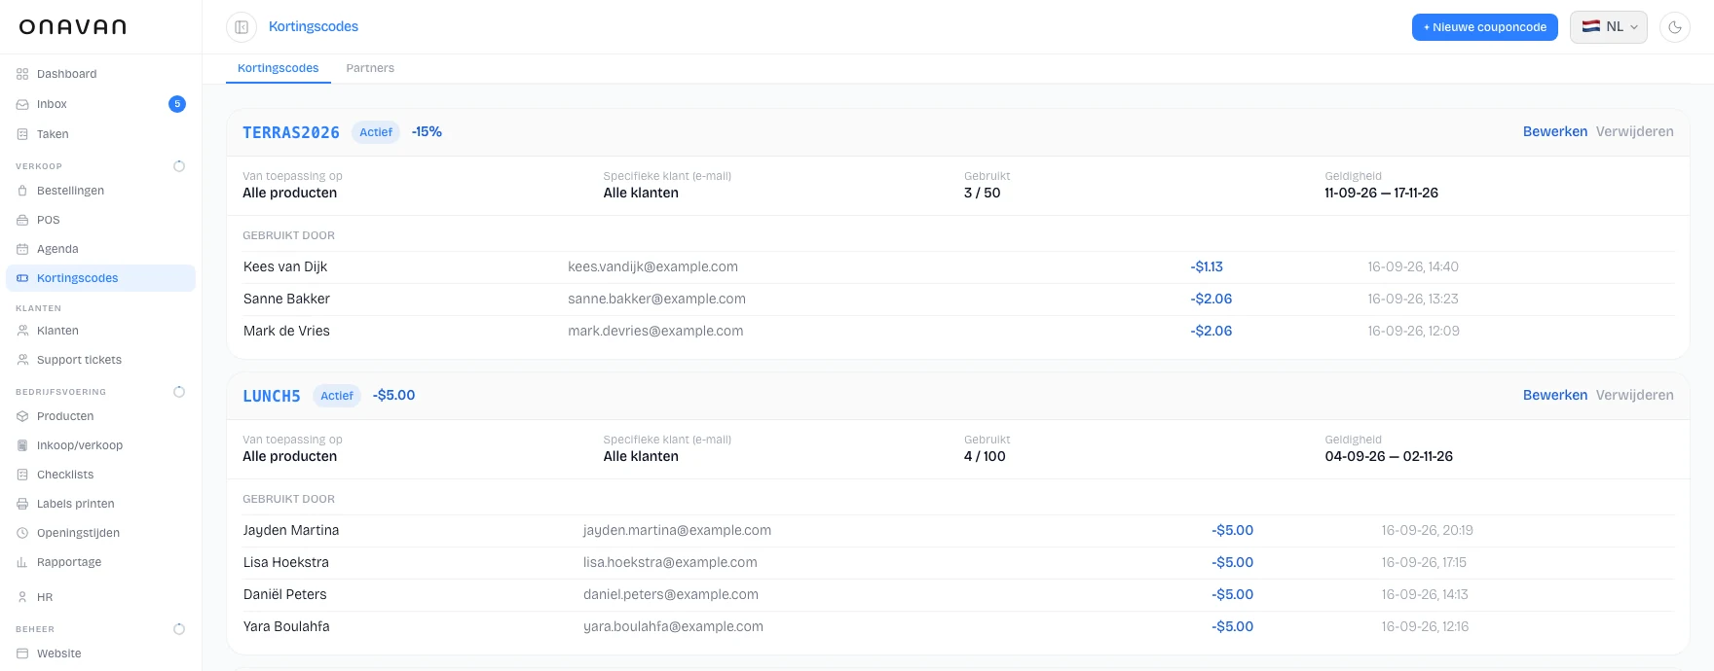Edit TERRAS2026 coupon via Bewerken
The width and height of the screenshot is (1714, 671).
[x=1555, y=132]
